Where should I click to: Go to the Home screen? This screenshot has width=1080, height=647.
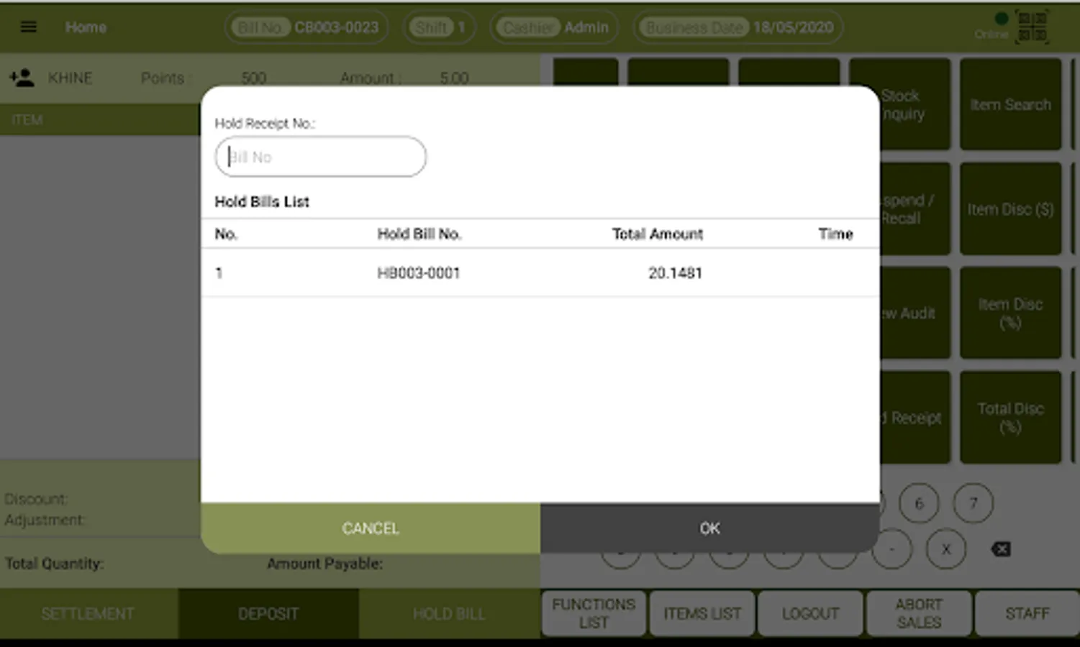(86, 27)
